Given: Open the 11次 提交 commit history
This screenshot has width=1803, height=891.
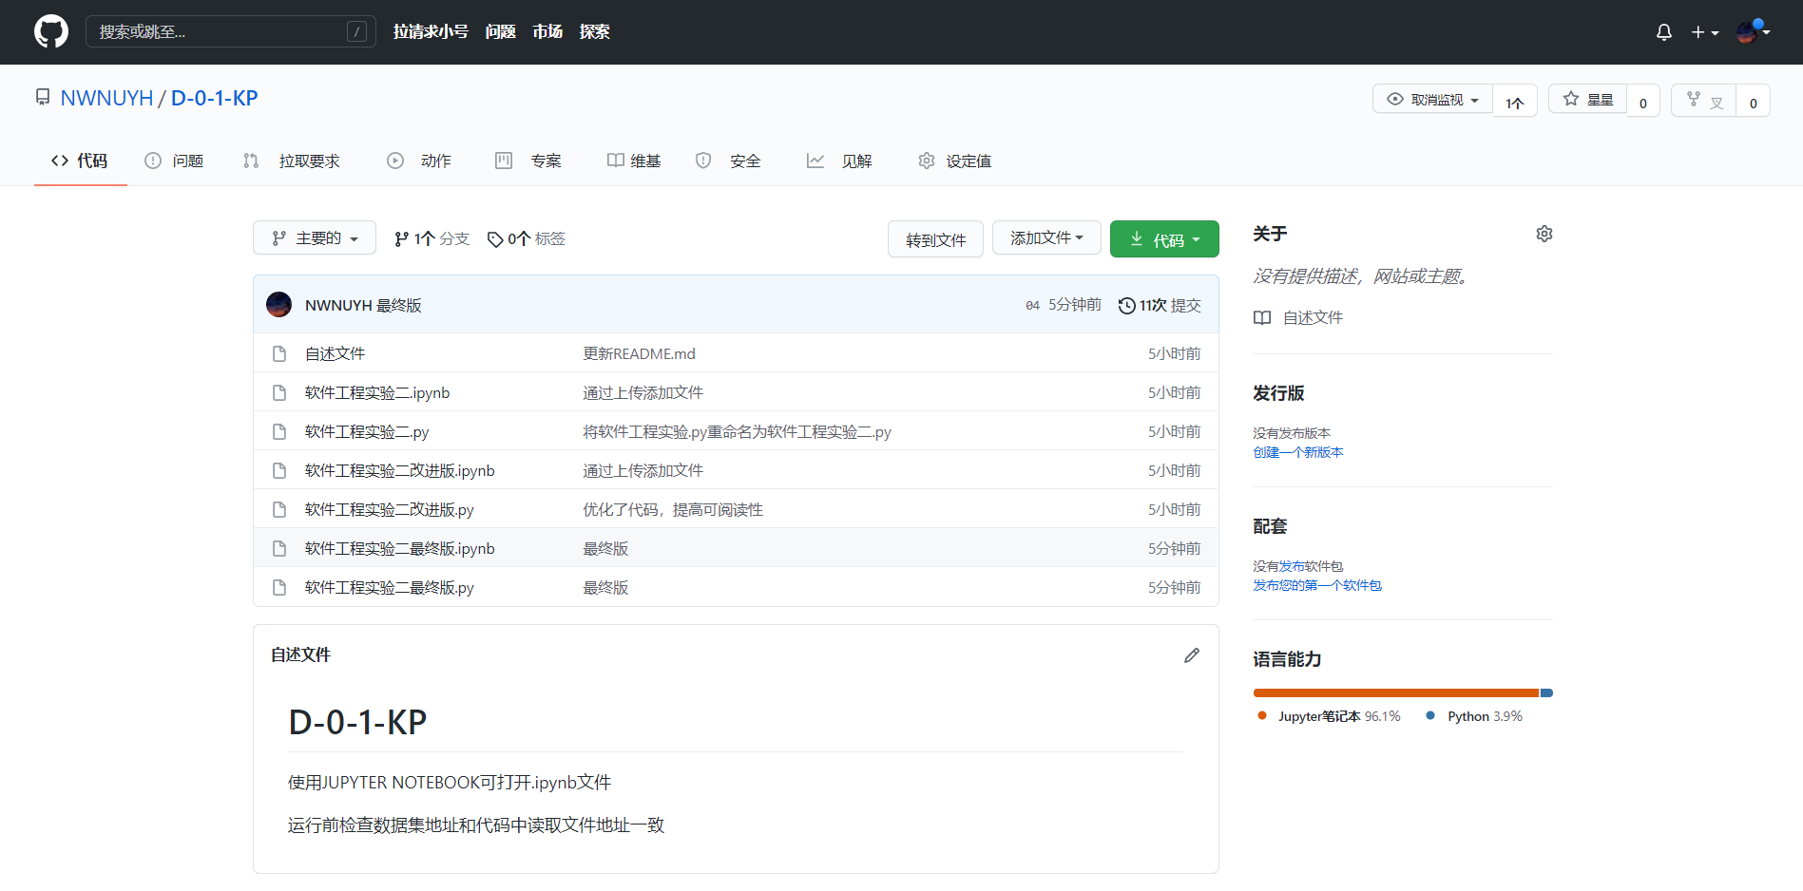Looking at the screenshot, I should click(1160, 305).
